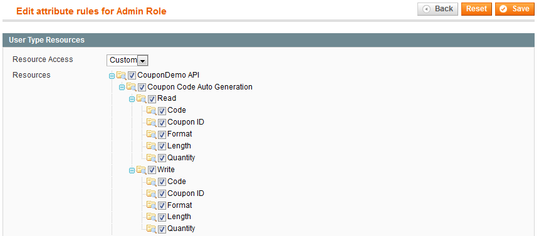This screenshot has width=539, height=236.
Task: Click folder icon of Format under Read
Action: [152, 134]
